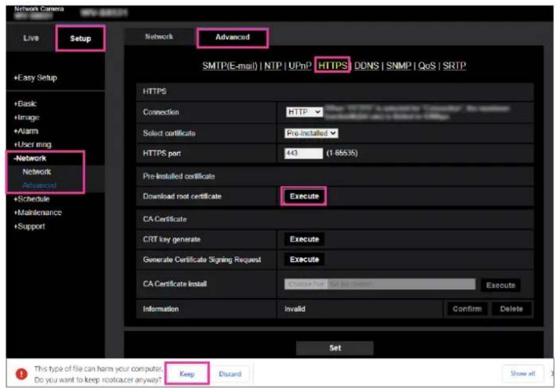
Task: Open the SRTP settings link
Action: (454, 66)
